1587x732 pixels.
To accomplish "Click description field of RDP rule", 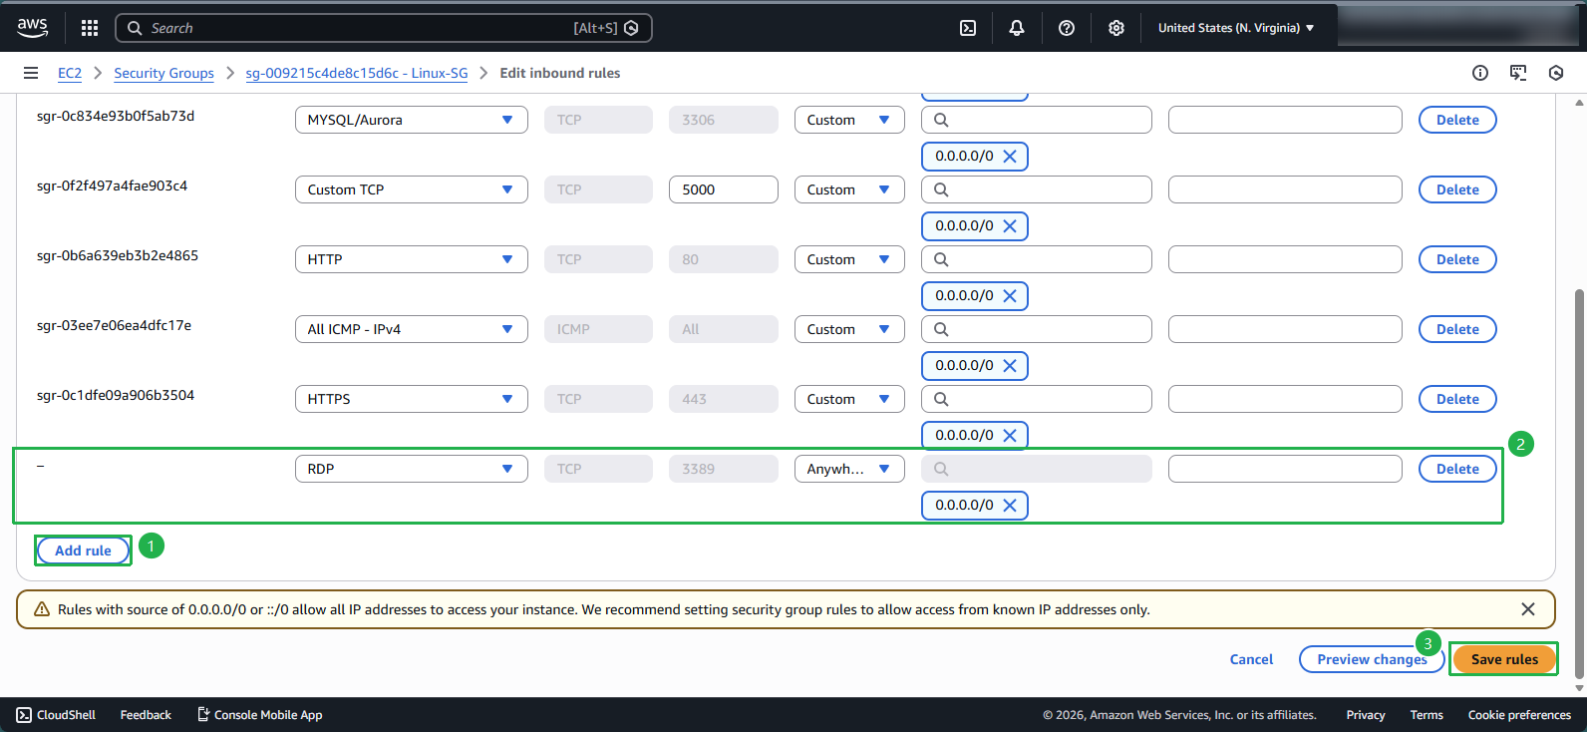I will click(1285, 469).
